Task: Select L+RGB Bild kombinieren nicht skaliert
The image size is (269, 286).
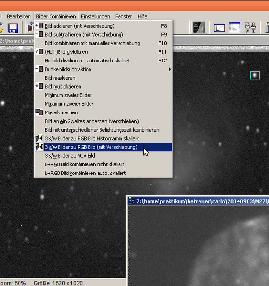Action: [x=103, y=164]
